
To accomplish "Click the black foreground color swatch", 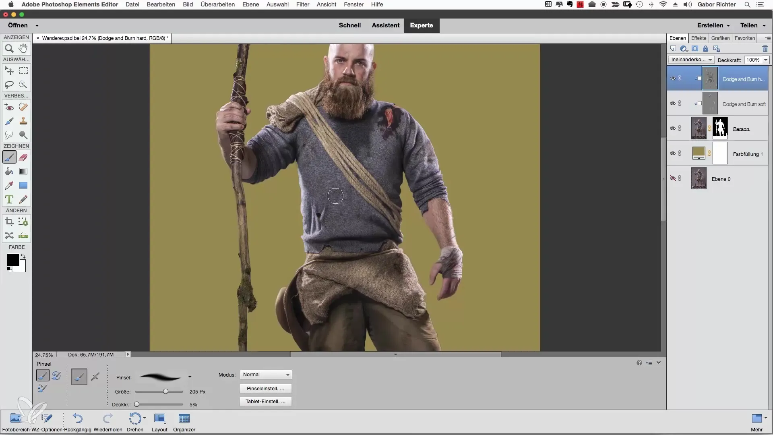I will click(x=12, y=259).
